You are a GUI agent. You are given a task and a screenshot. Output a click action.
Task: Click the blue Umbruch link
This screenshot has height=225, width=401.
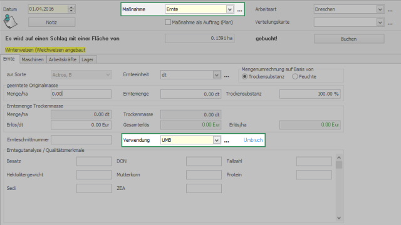[x=253, y=140]
